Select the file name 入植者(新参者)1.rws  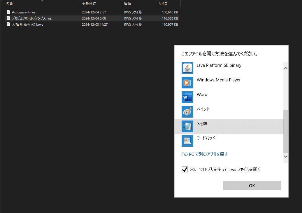tap(27, 25)
